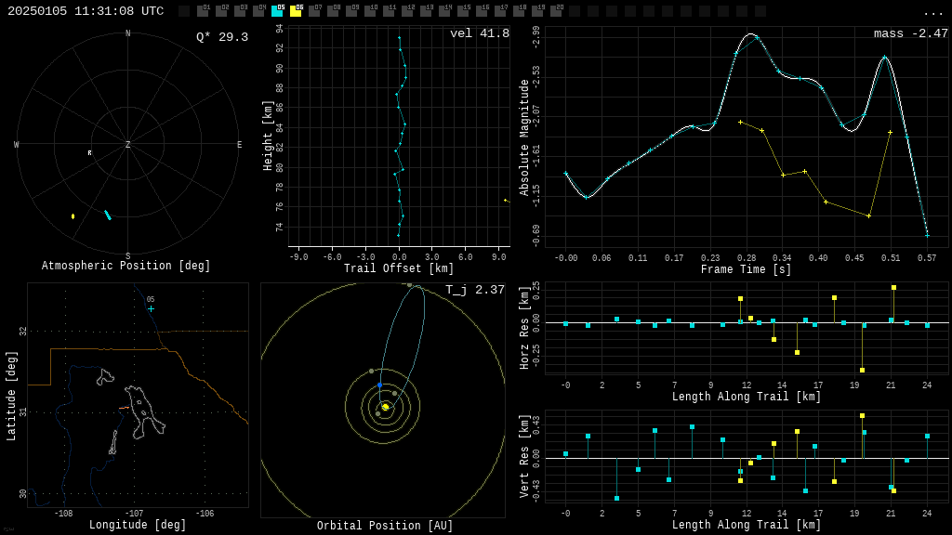Click the station 05 cross marker on map
952x535 pixels.
pyautogui.click(x=151, y=308)
